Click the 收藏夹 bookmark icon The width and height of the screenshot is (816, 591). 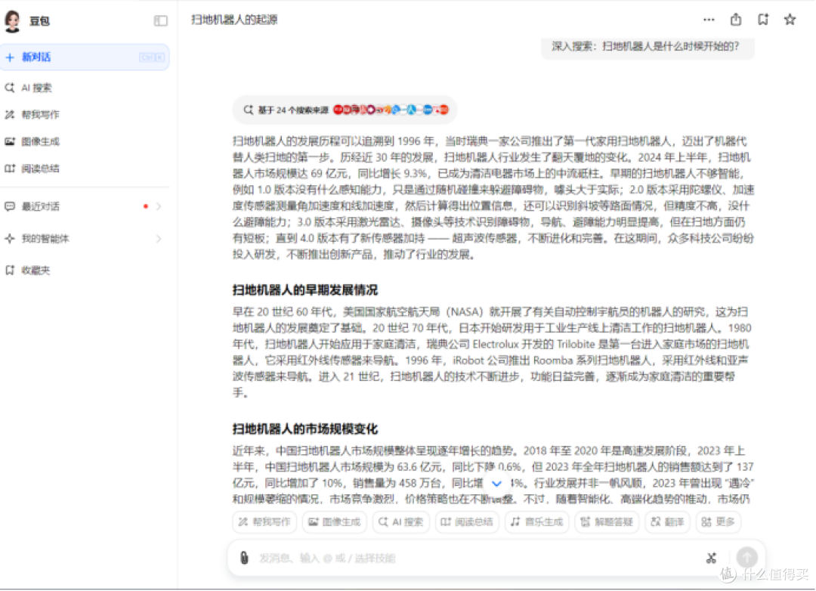point(9,271)
